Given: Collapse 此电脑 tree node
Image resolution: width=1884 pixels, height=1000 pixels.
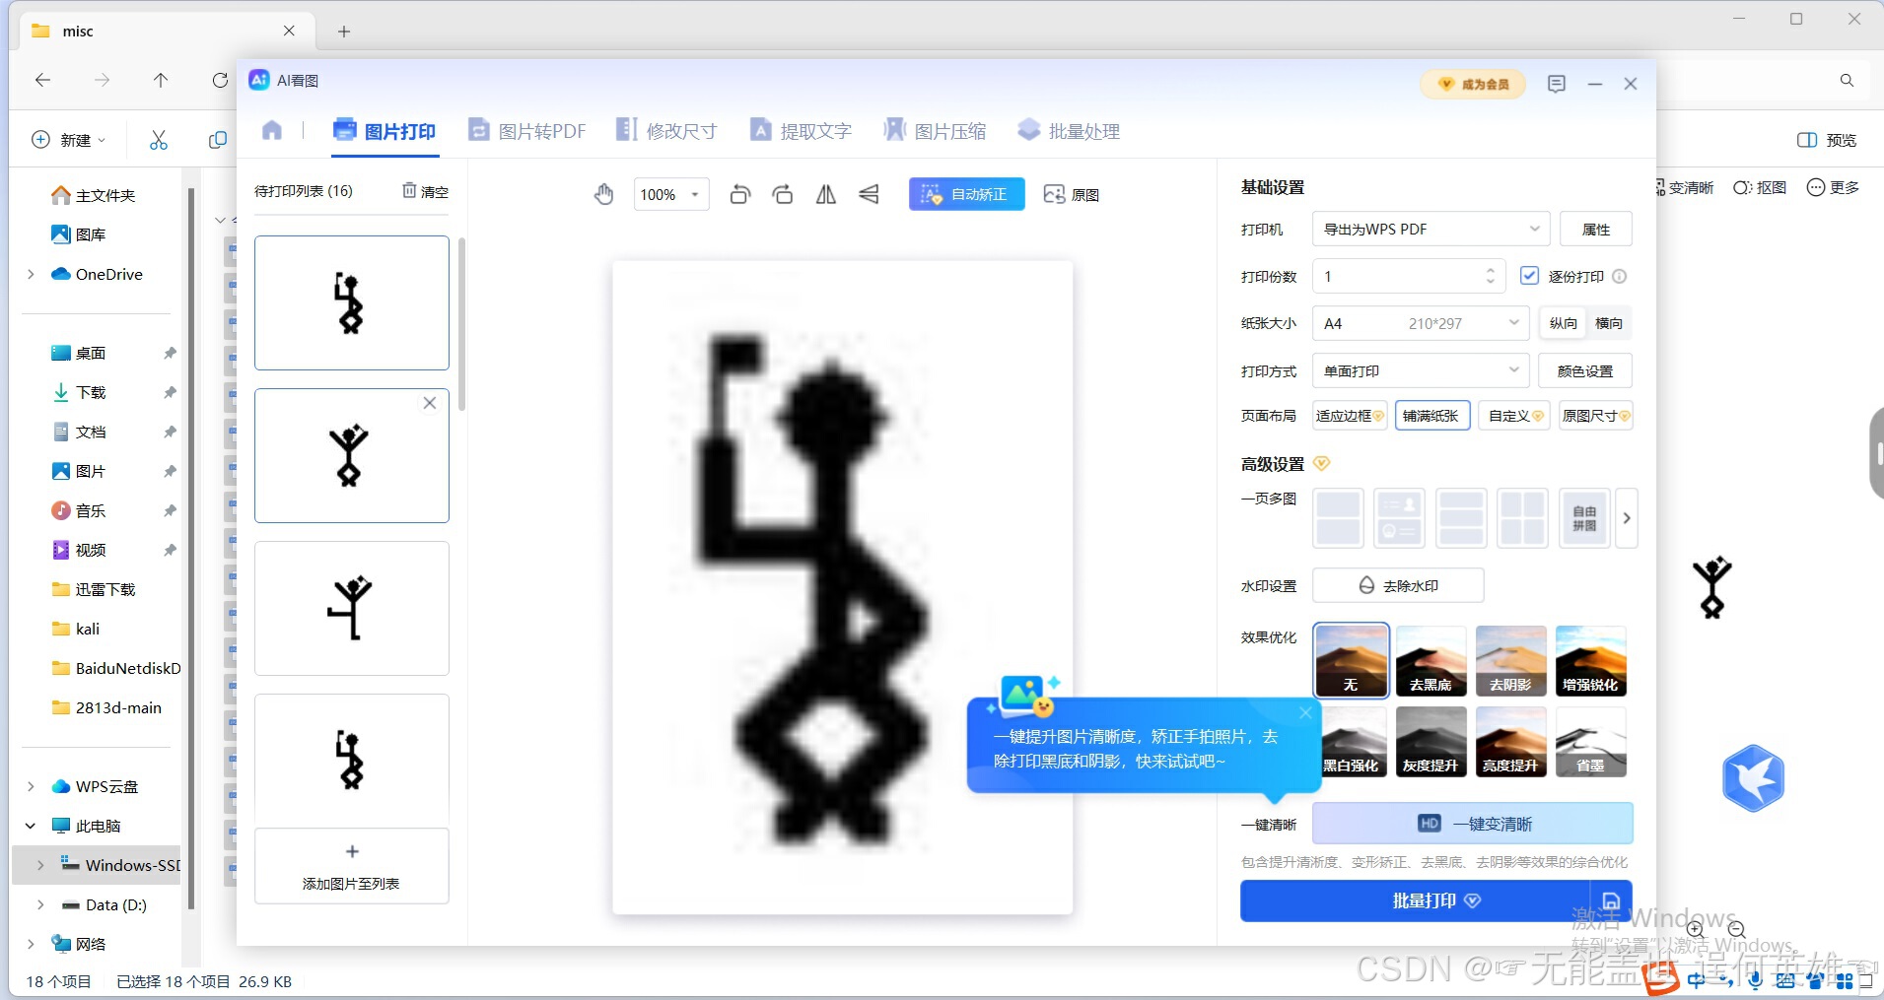Looking at the screenshot, I should coord(31,826).
